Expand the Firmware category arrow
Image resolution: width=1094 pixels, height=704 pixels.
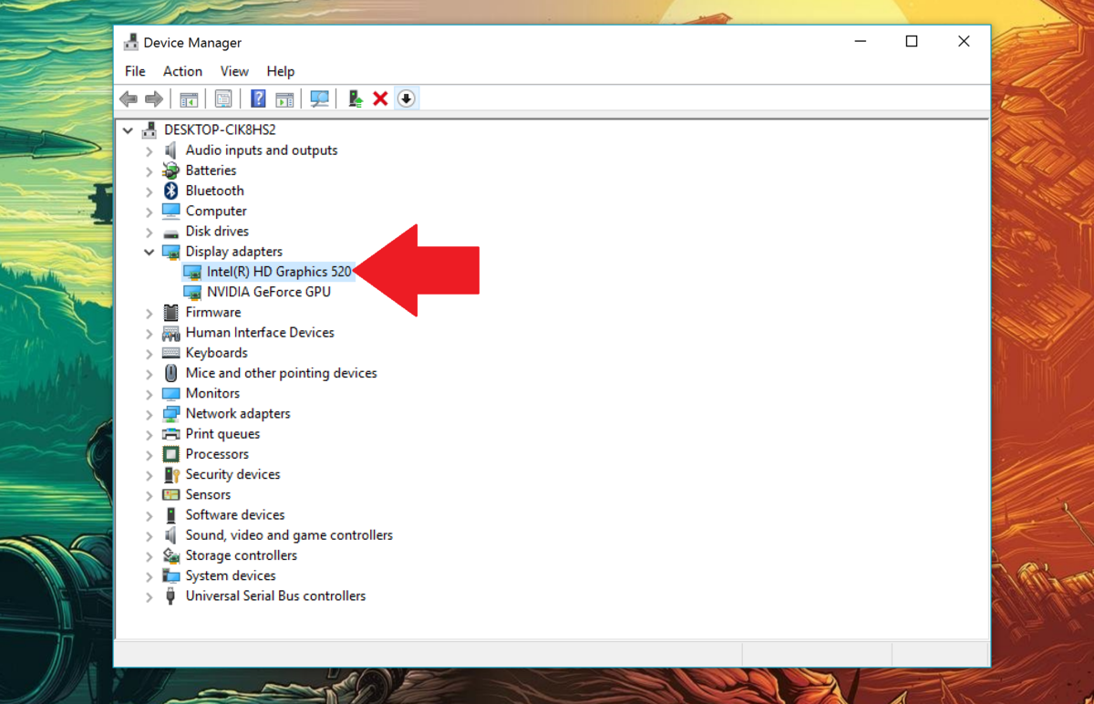pos(150,312)
